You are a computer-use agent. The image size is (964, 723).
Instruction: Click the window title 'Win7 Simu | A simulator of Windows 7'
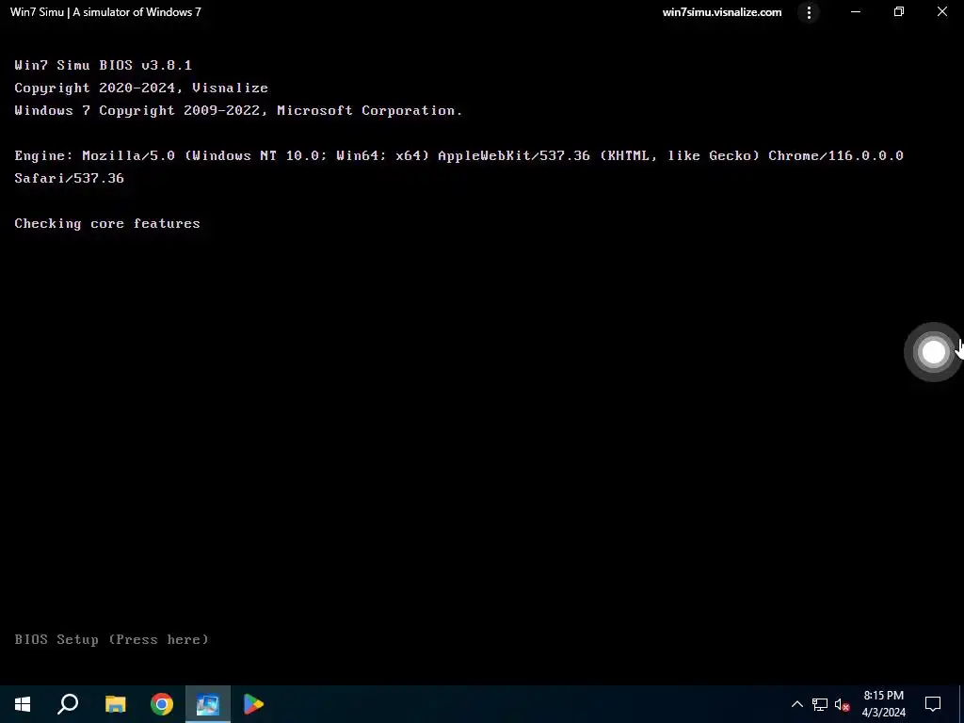(105, 12)
